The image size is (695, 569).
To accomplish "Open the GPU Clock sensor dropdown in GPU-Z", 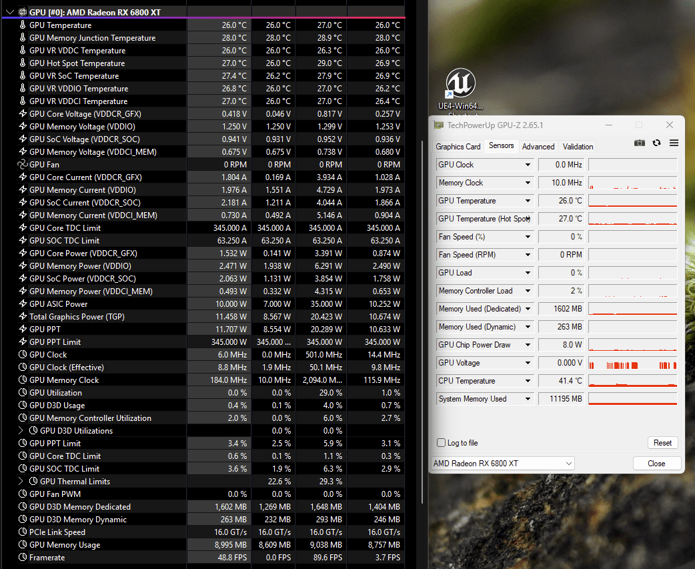I will click(x=528, y=165).
